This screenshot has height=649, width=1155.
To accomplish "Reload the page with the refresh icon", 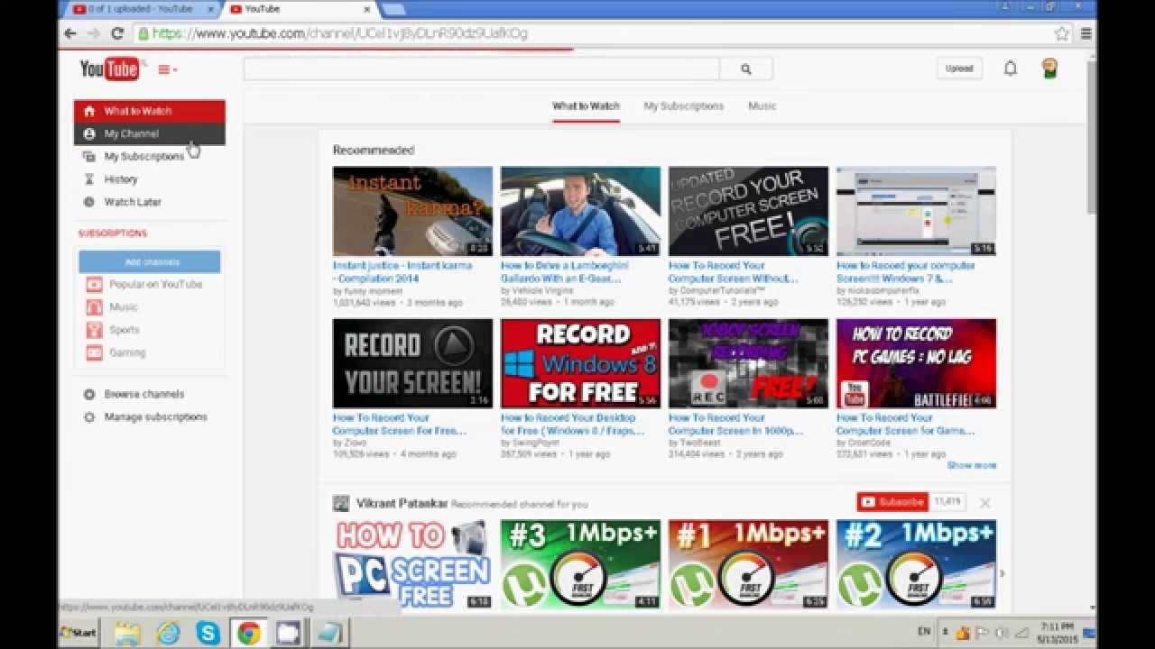I will point(117,33).
